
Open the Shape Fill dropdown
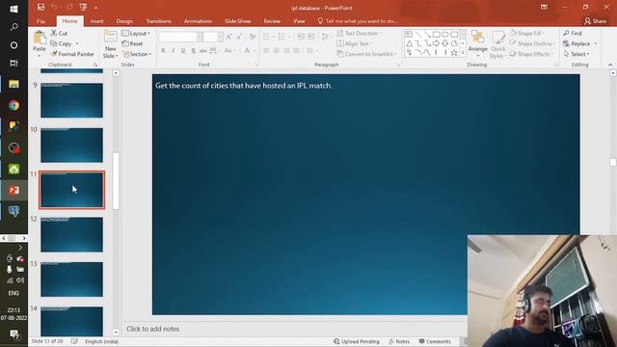(x=527, y=34)
